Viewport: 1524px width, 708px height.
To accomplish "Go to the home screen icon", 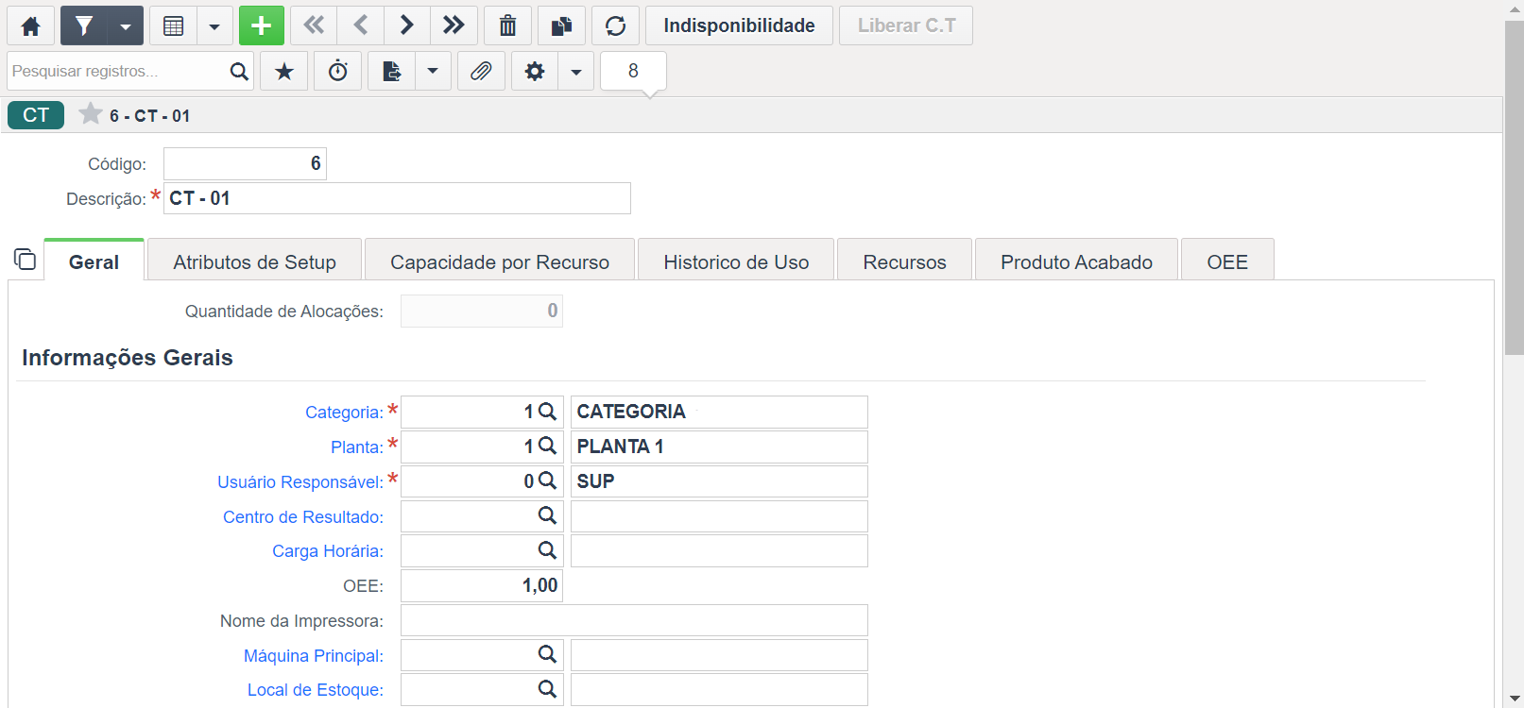I will pyautogui.click(x=30, y=25).
